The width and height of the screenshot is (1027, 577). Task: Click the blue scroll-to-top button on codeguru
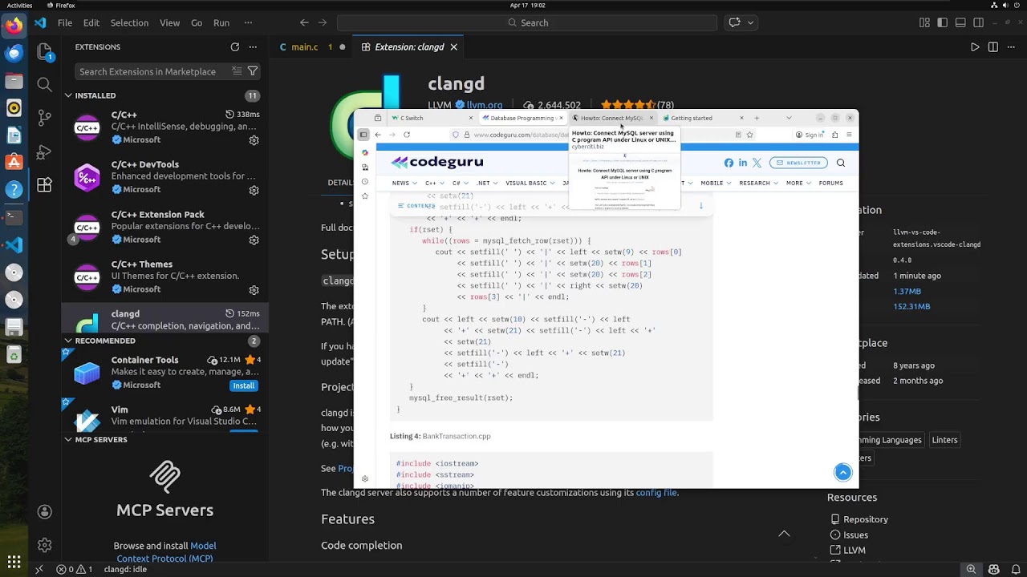[x=842, y=472]
